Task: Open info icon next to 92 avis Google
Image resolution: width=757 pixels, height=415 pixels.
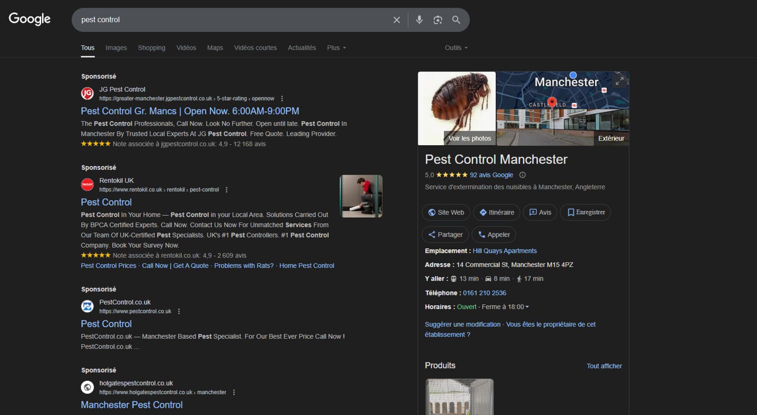Action: [x=522, y=175]
